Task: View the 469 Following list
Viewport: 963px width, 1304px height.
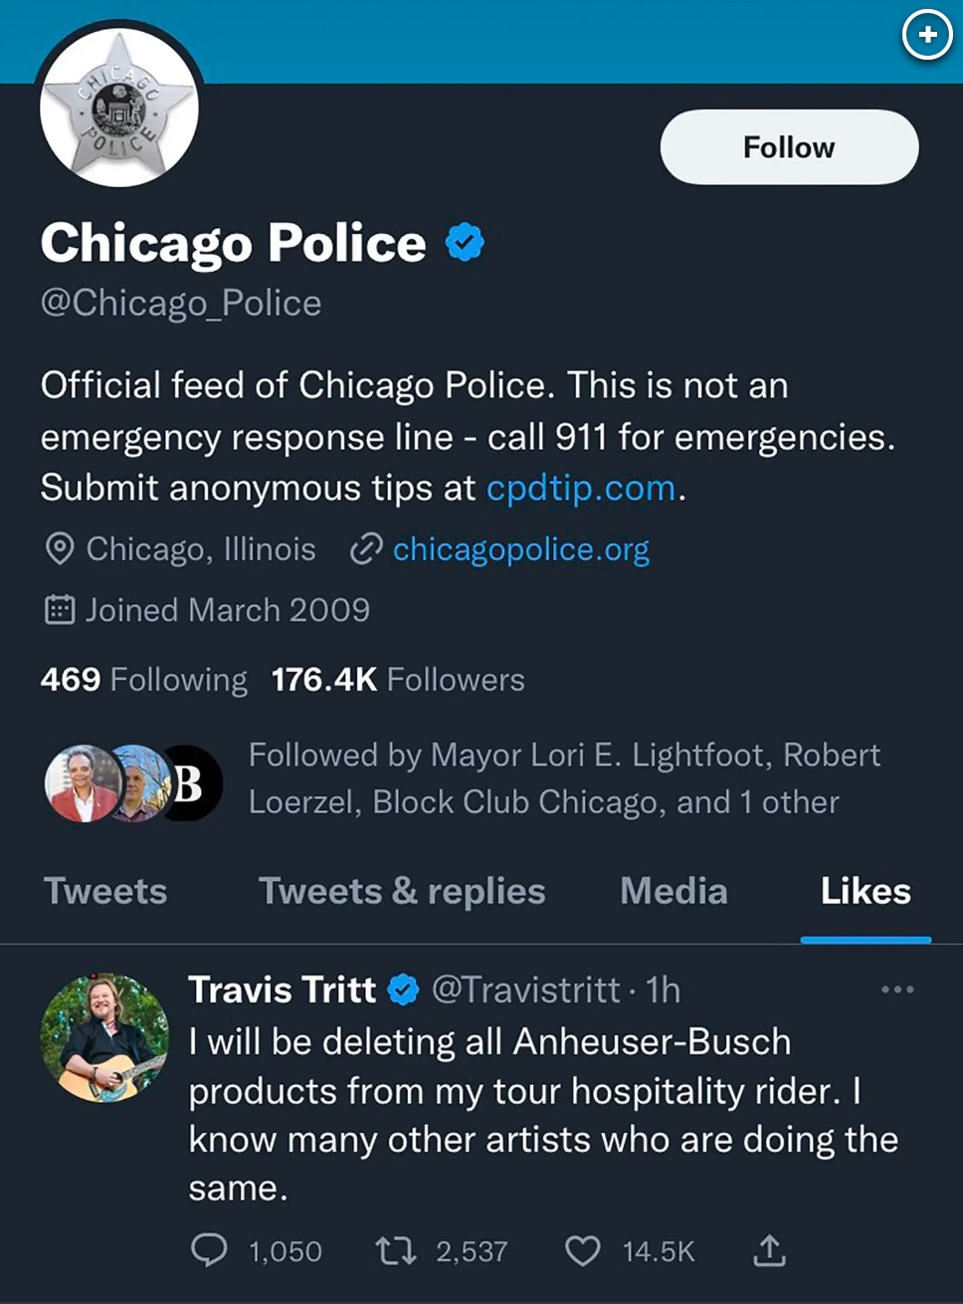Action: point(144,680)
